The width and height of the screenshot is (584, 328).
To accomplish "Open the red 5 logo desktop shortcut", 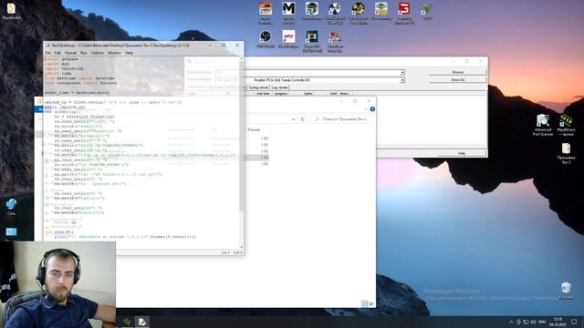I will [x=404, y=12].
